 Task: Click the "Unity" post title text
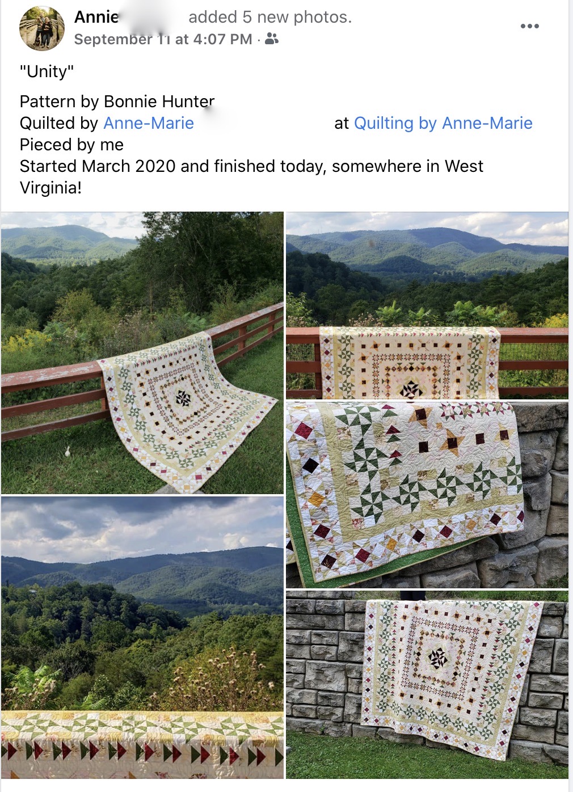point(47,71)
